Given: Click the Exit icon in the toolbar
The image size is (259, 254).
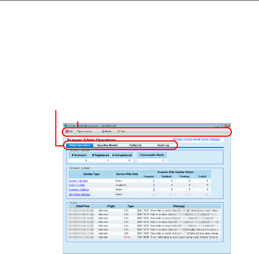Looking at the screenshot, I should coord(67,131).
